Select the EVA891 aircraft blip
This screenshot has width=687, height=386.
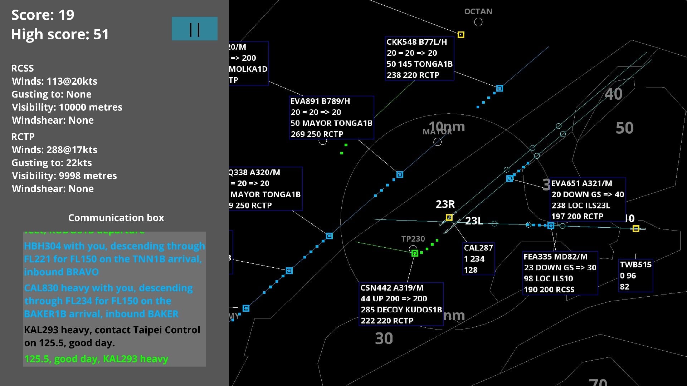click(400, 174)
